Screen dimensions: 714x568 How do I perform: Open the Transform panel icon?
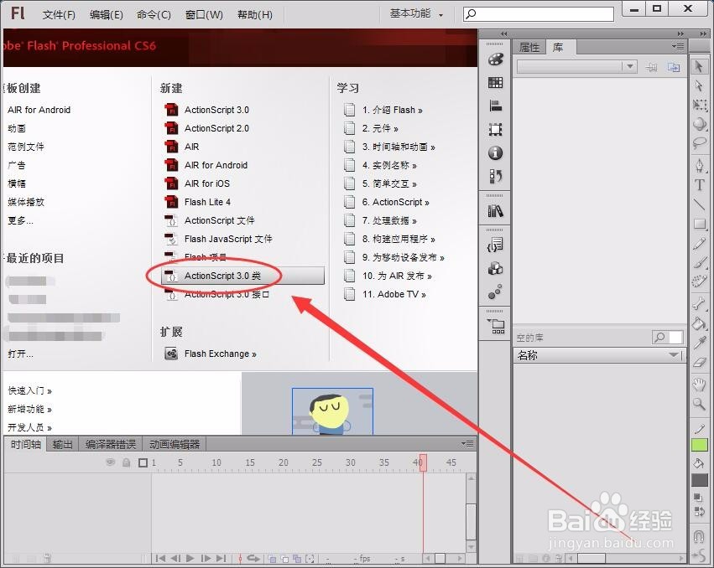[495, 130]
